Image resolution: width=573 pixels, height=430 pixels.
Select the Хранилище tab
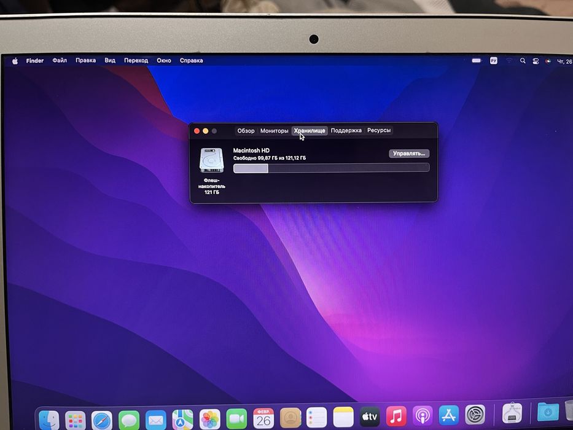point(310,130)
